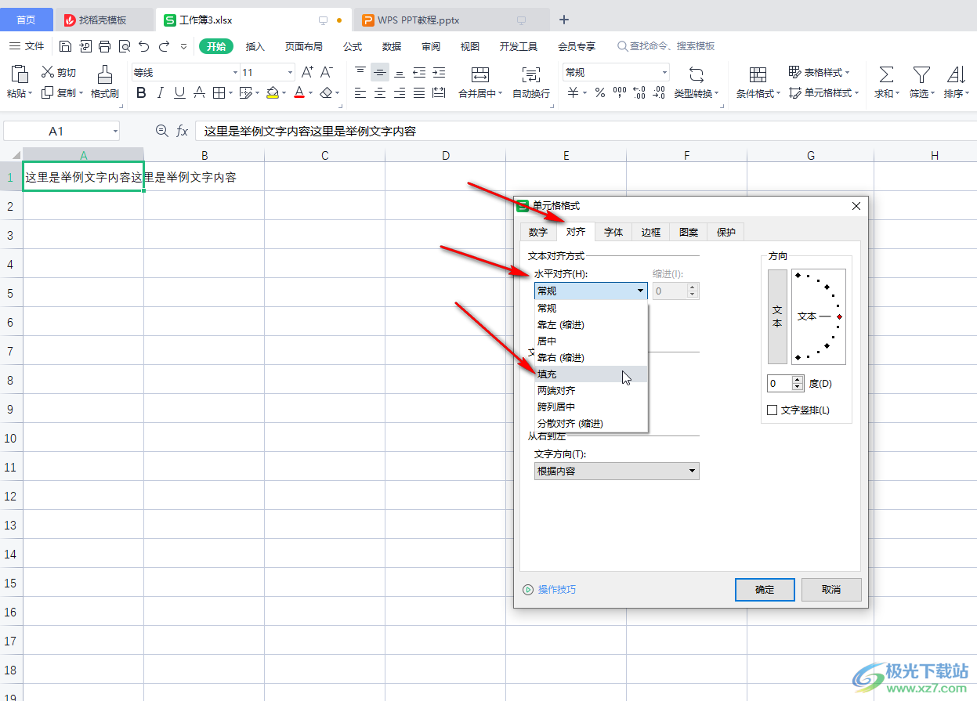This screenshot has height=701, width=977.
Task: Open the fill color bucket swatch
Action: point(273,93)
